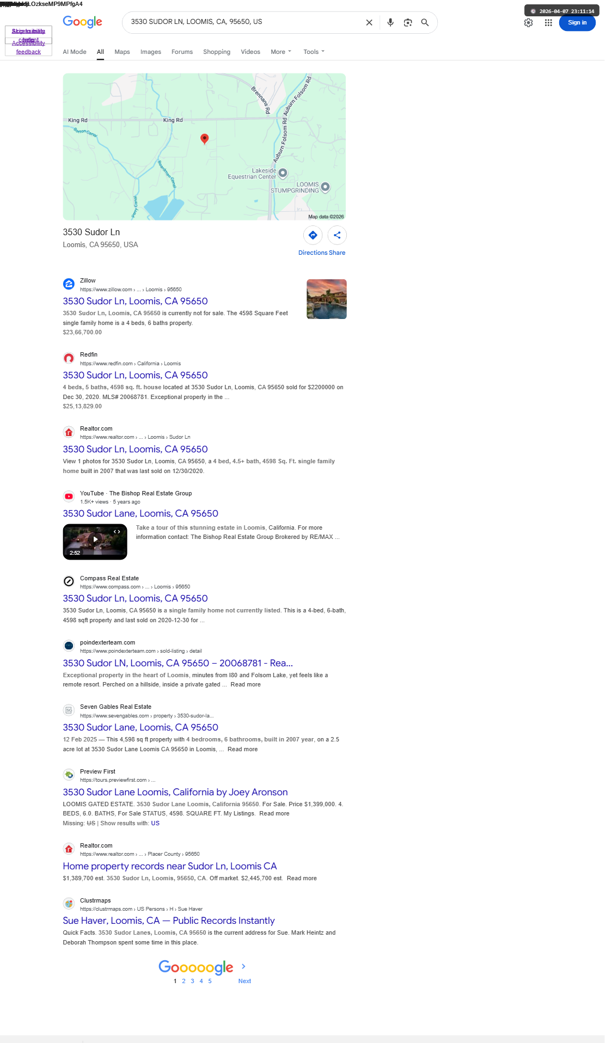Viewport: 612px width, 1043px height.
Task: Click Read more on Preview First result
Action: 274,814
